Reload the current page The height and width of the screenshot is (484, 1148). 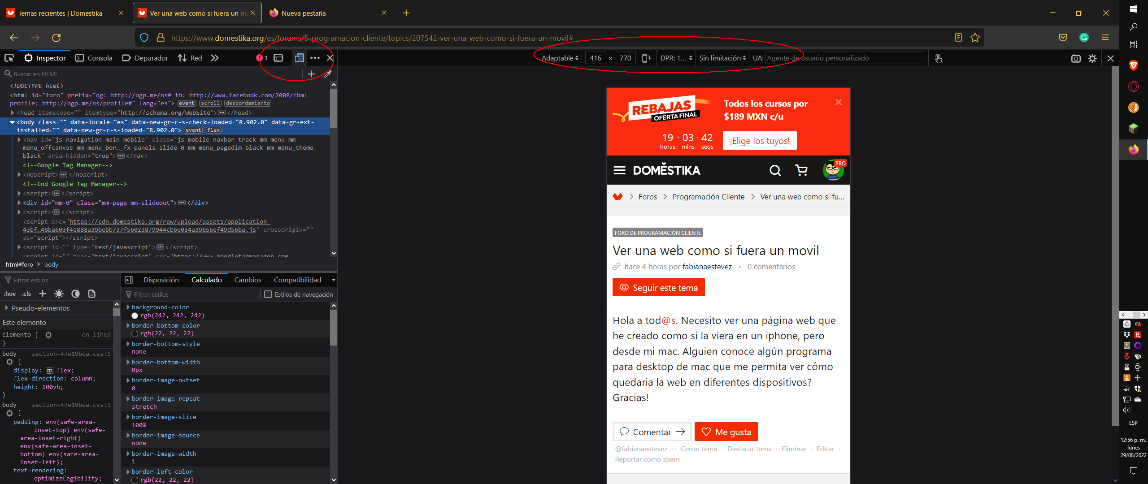tap(56, 38)
